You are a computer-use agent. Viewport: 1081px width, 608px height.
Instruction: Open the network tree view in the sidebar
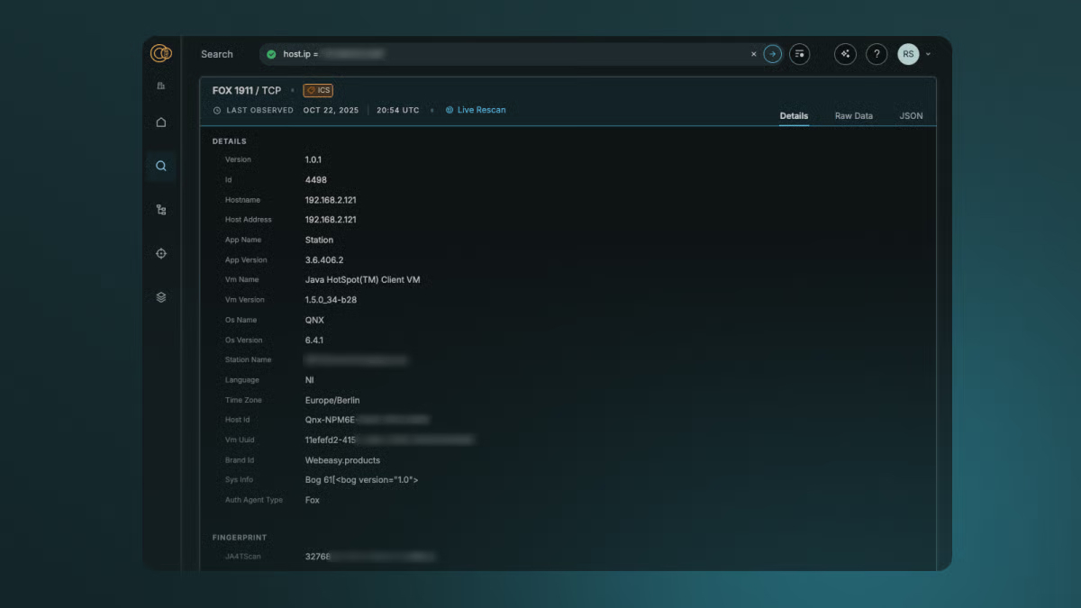160,209
